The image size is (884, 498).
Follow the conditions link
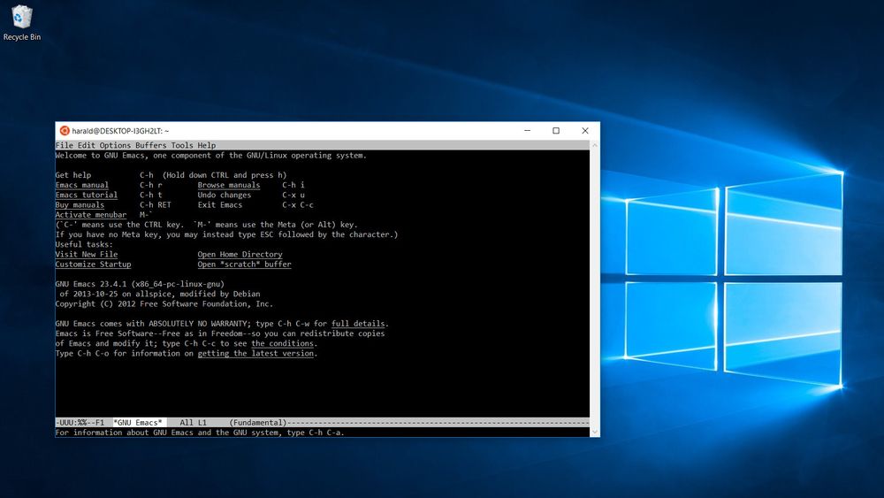click(x=283, y=343)
